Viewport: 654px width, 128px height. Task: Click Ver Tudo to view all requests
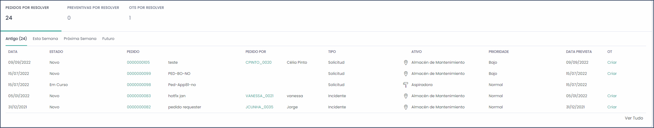point(634,118)
